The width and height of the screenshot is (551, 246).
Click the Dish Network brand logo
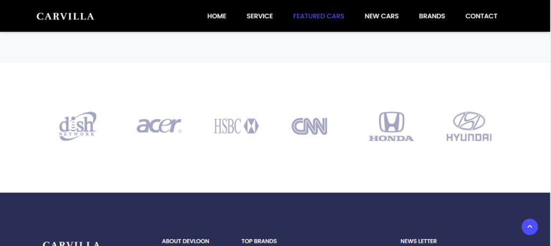77,126
